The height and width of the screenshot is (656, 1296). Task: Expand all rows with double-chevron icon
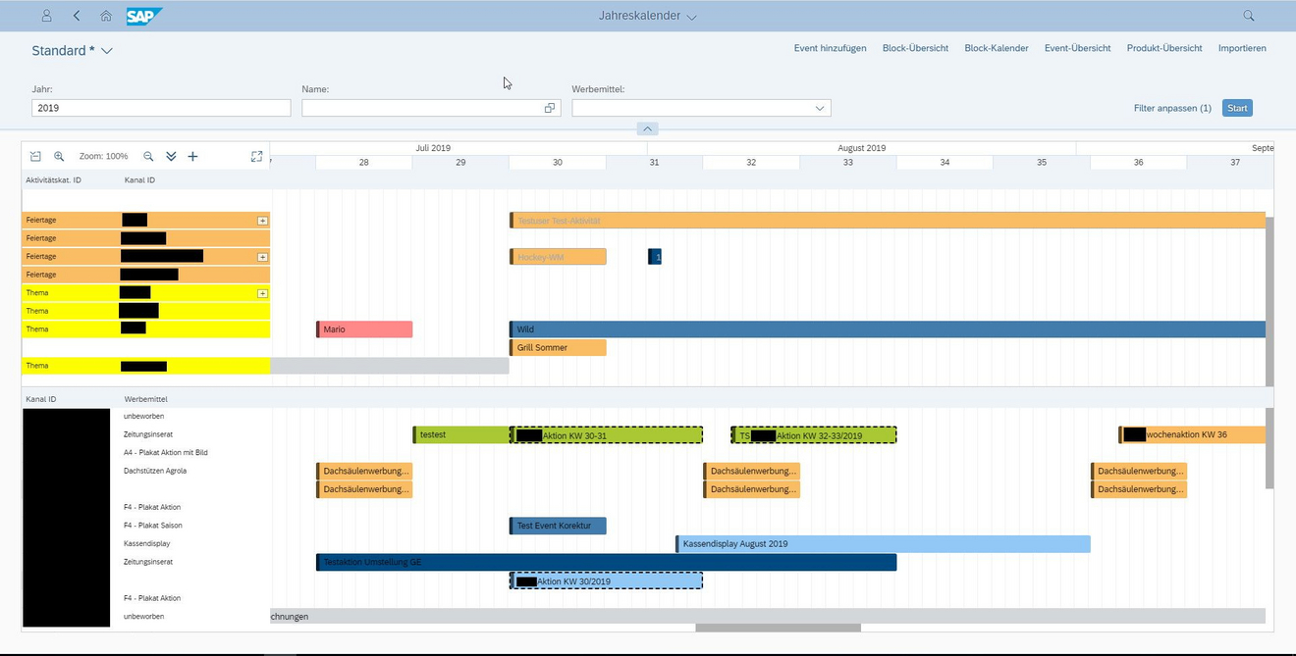point(171,156)
